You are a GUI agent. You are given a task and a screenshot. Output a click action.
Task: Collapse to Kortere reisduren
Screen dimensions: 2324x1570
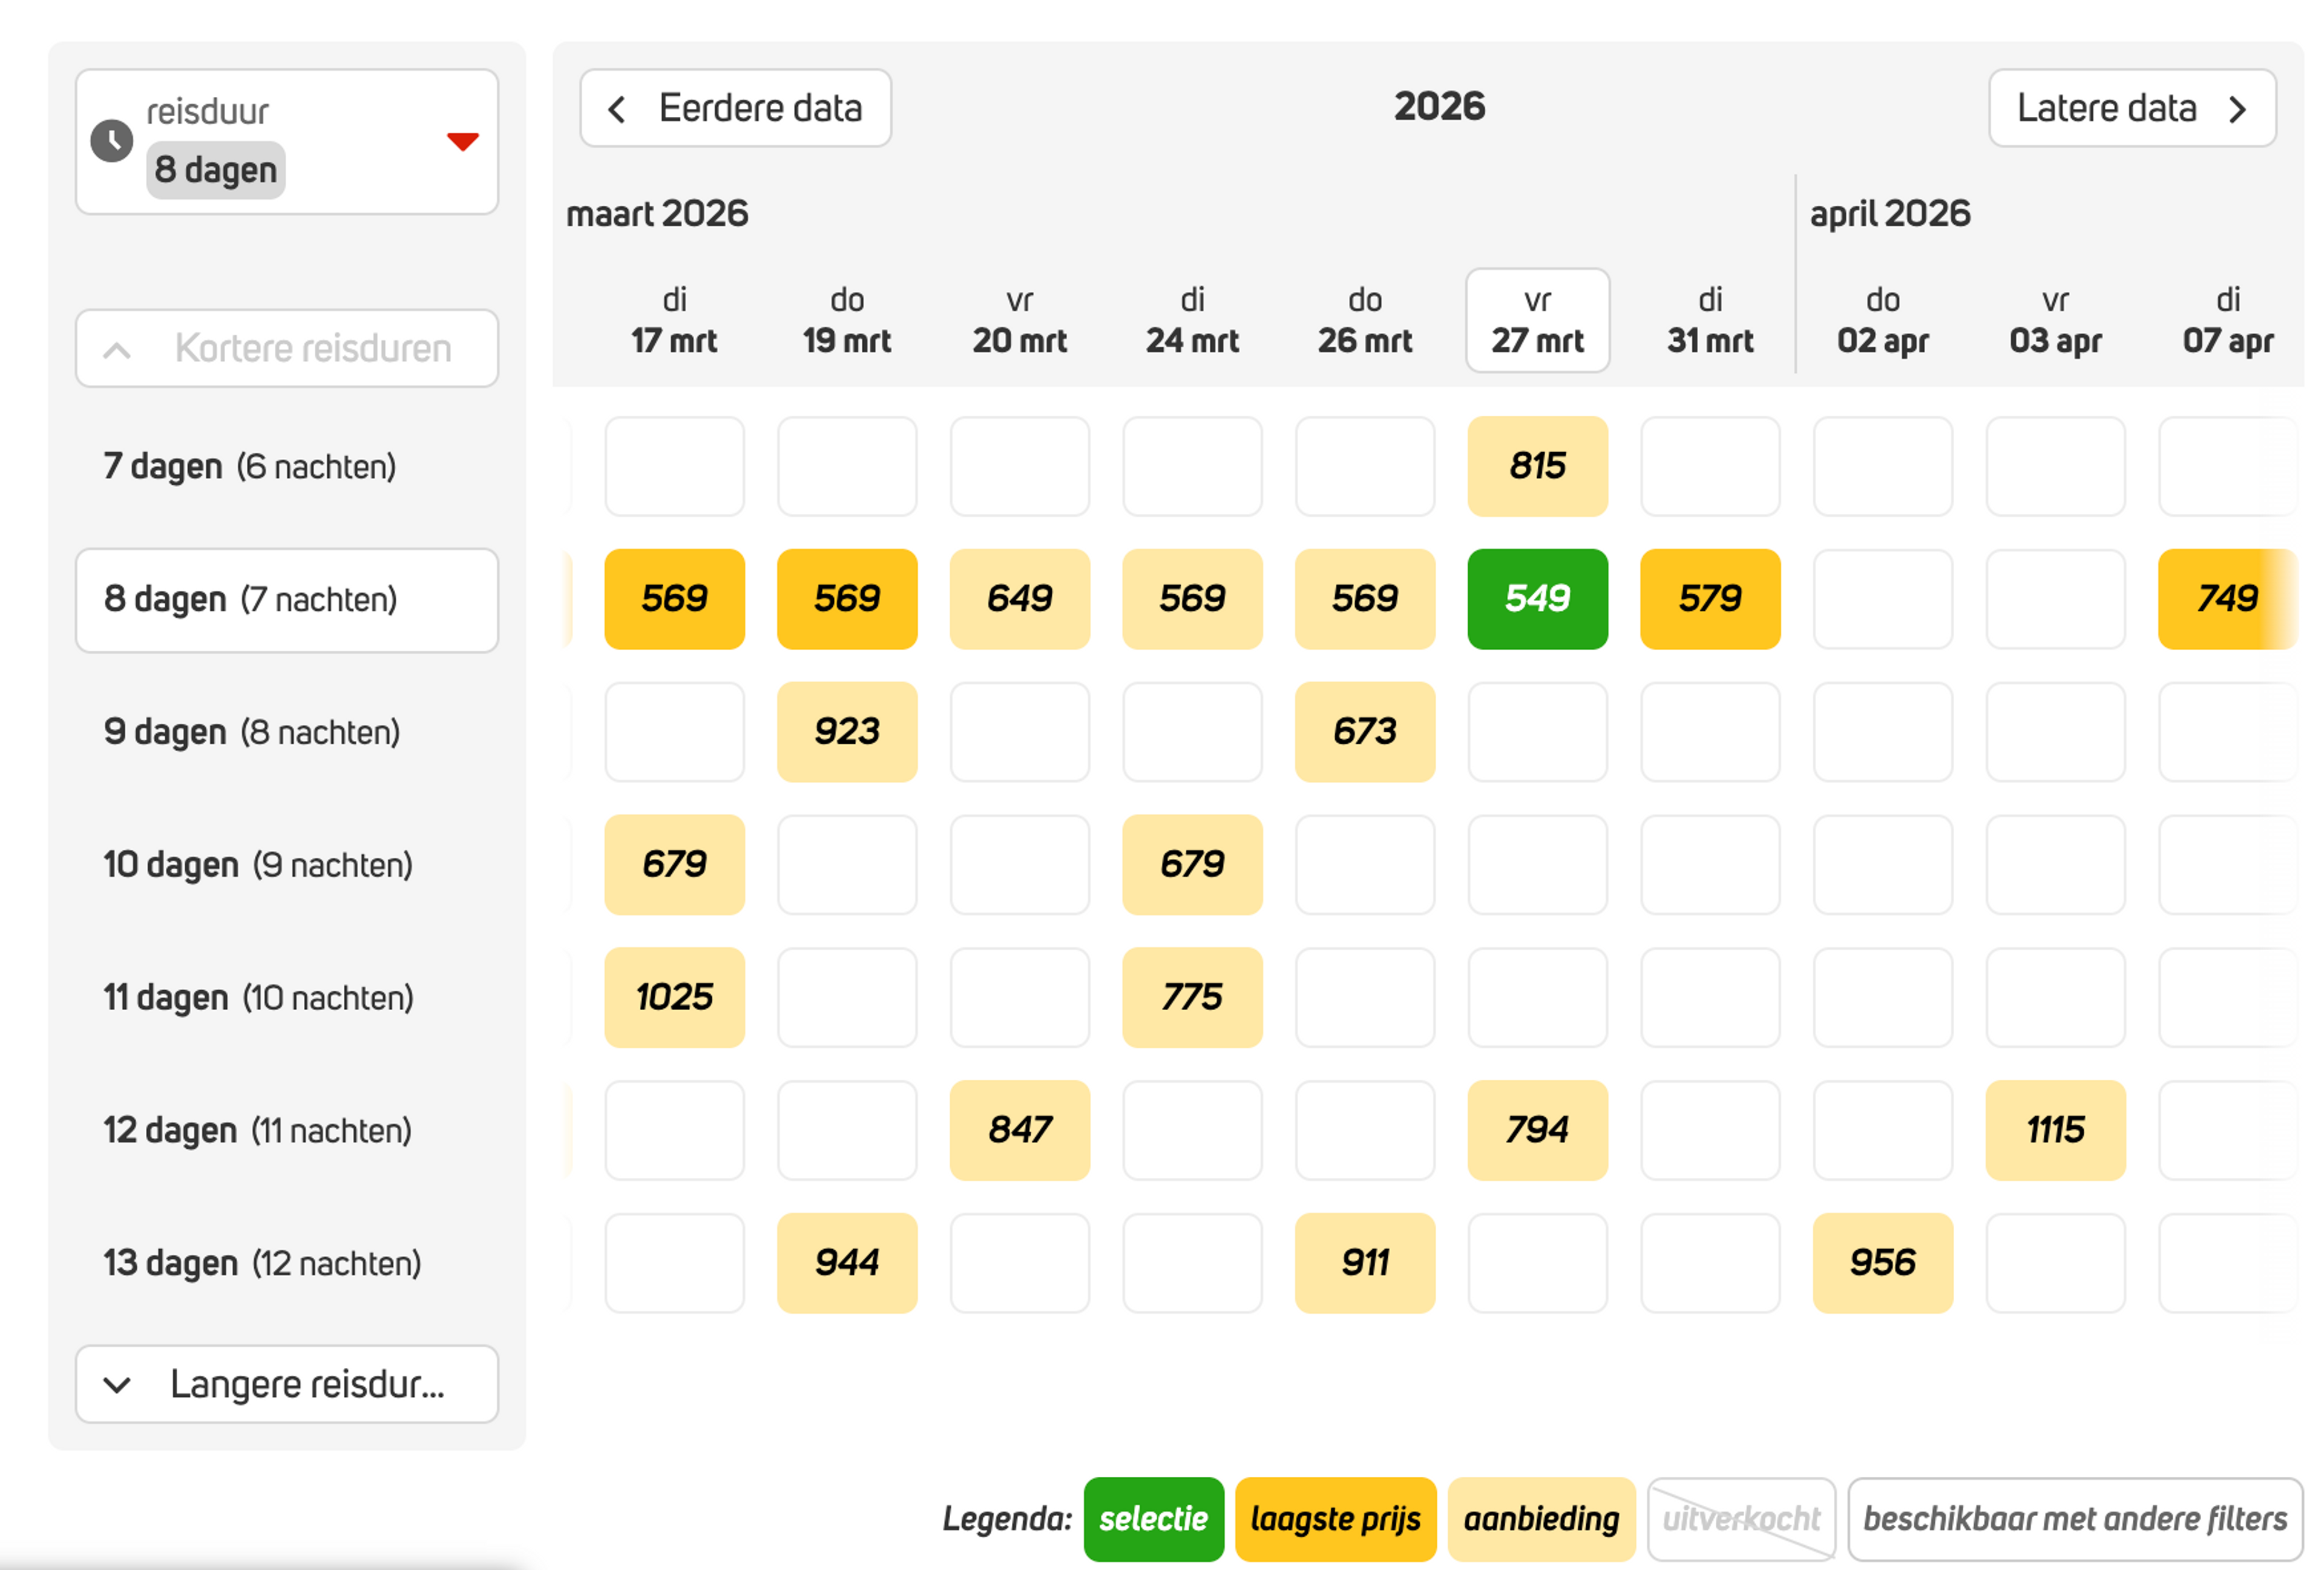click(286, 348)
